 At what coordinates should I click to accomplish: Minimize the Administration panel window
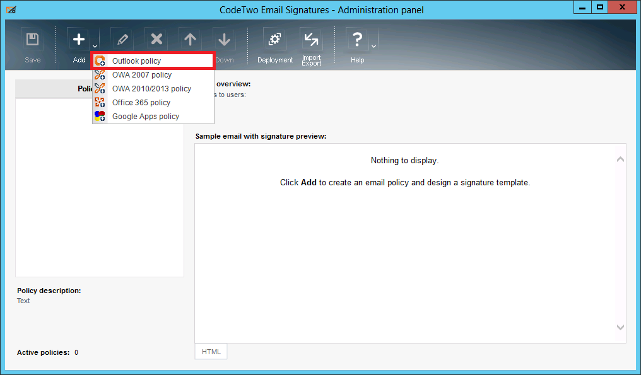click(582, 8)
